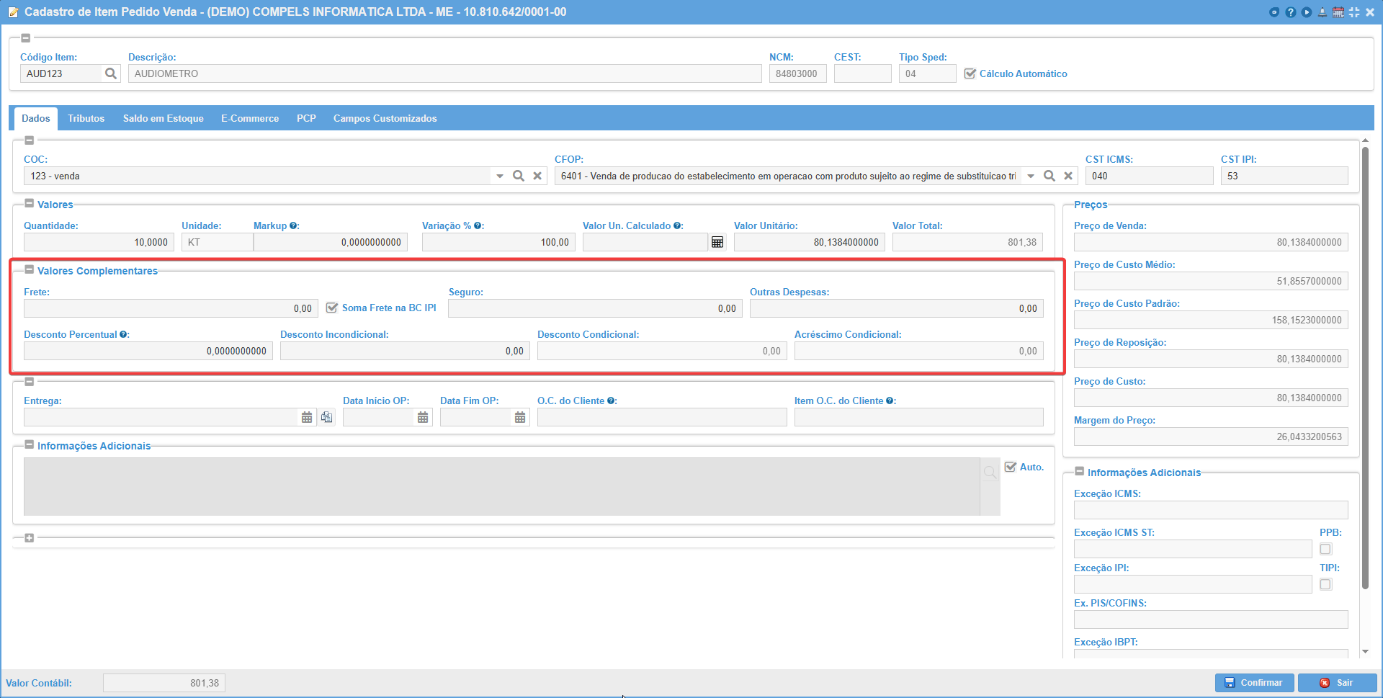The image size is (1383, 698).
Task: Check the TIPI checkbox
Action: [1325, 584]
